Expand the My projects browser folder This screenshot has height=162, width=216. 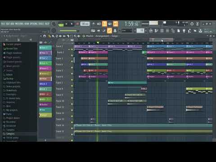[10, 110]
